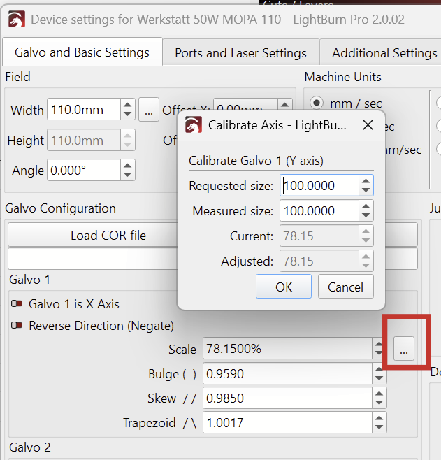Toggle Galvo 1 is X Axis switch
The width and height of the screenshot is (441, 460).
[17, 303]
